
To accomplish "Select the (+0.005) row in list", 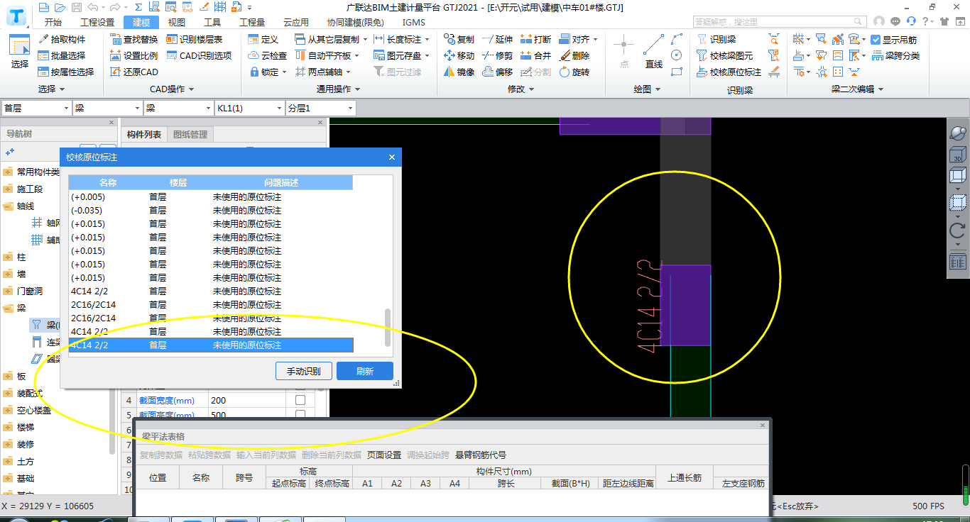I will (x=211, y=196).
